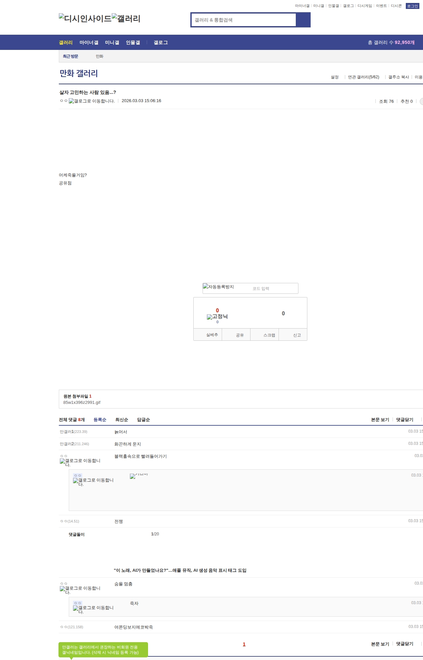Open 마이너갤 in the top utility links
423x660 pixels.
point(302,6)
